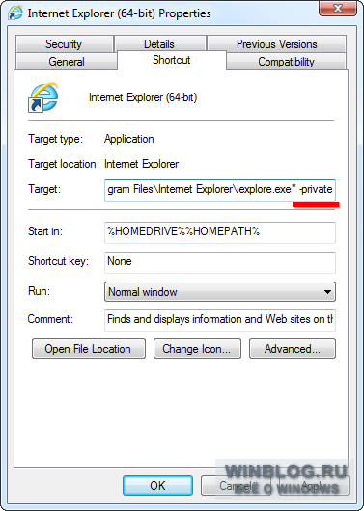Open the Compatibility tab
Screen dimensions: 364x511
coord(287,62)
